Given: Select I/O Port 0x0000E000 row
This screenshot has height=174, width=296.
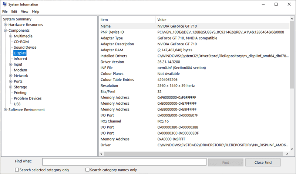Looking at the screenshot, I should click(194, 115).
